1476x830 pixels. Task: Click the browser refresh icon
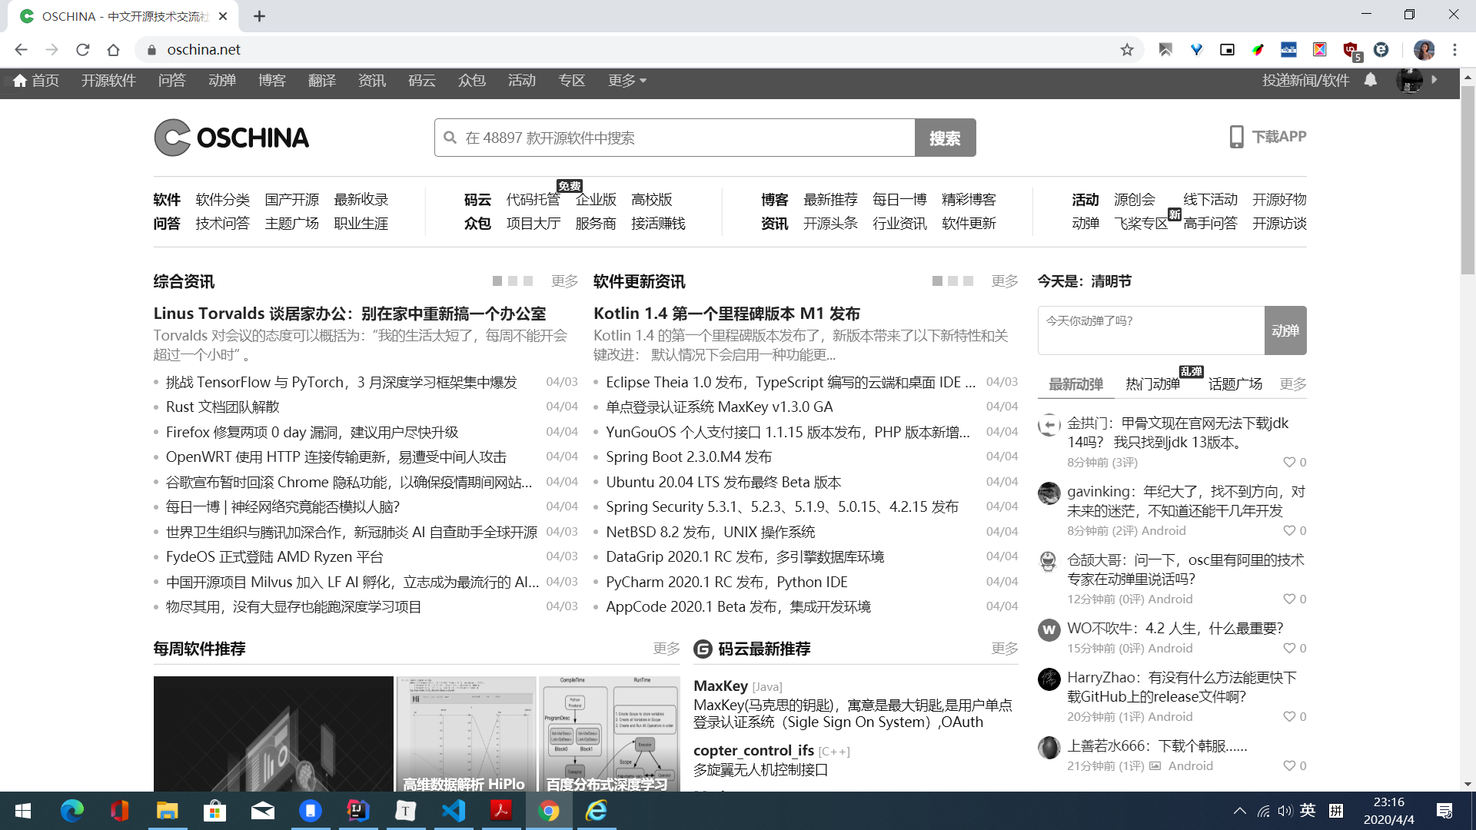point(83,49)
